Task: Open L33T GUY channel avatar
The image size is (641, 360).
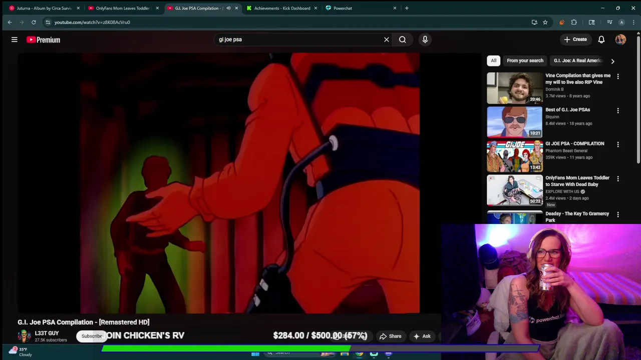Action: point(24,336)
